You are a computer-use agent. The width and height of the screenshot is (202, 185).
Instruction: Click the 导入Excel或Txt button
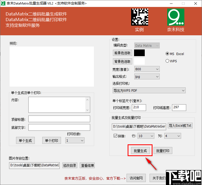pyautogui.click(x=180, y=126)
